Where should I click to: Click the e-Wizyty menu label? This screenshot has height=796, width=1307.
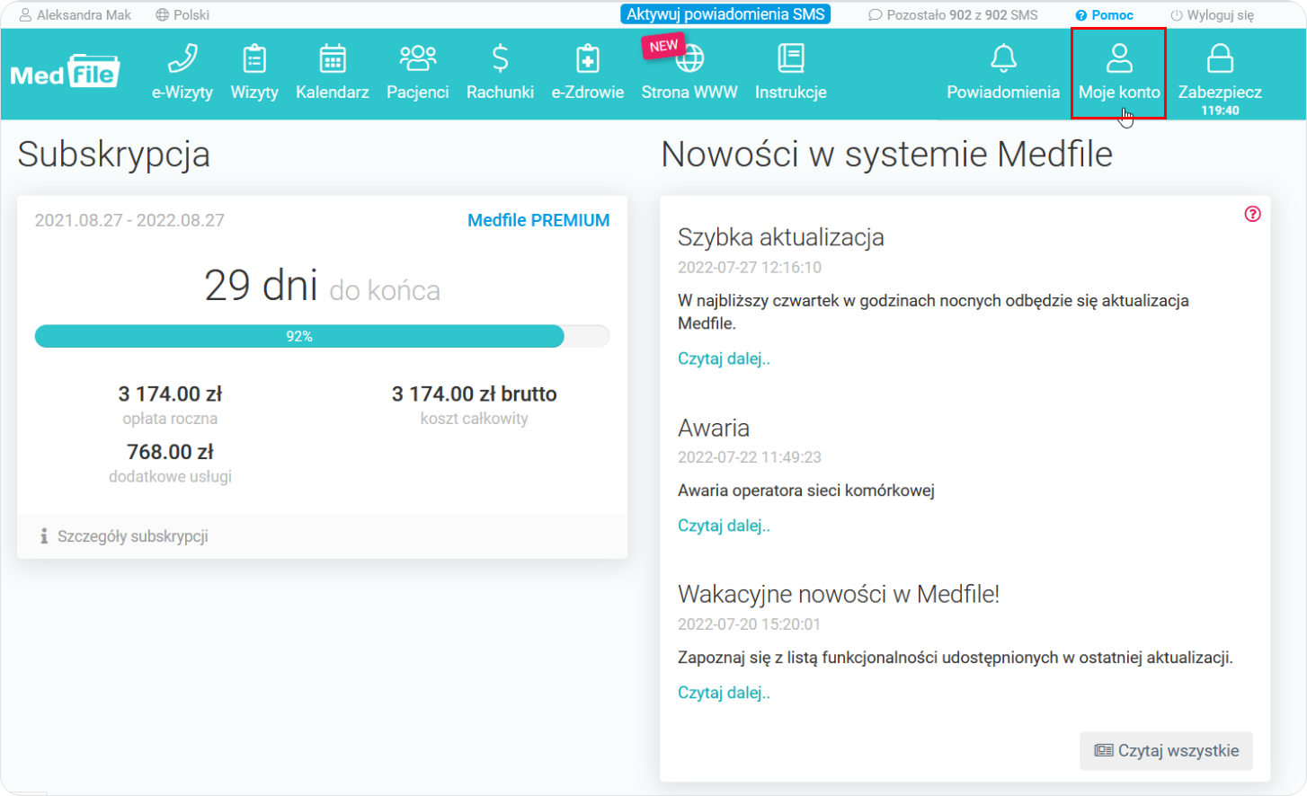[182, 93]
